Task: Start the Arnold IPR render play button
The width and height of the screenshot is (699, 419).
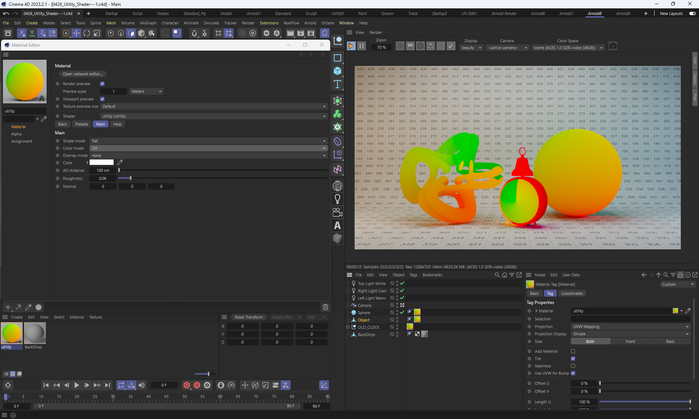Action: [351, 46]
